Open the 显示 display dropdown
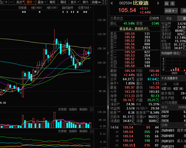Screen dimensions: 186x148 [x=75, y=2]
